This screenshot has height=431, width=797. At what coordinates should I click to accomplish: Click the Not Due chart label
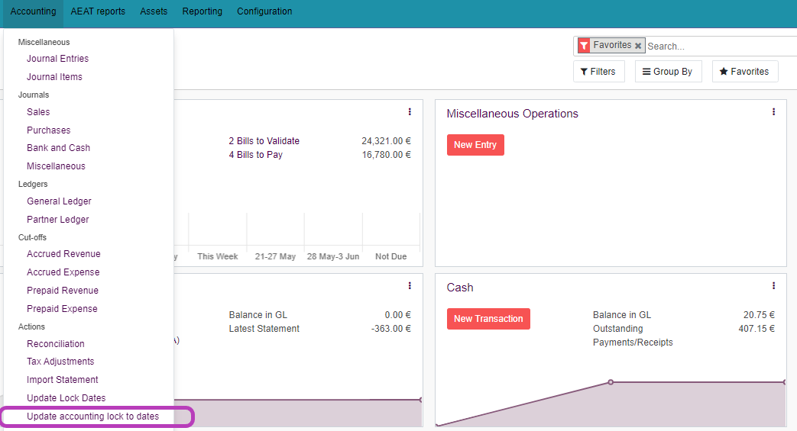391,256
